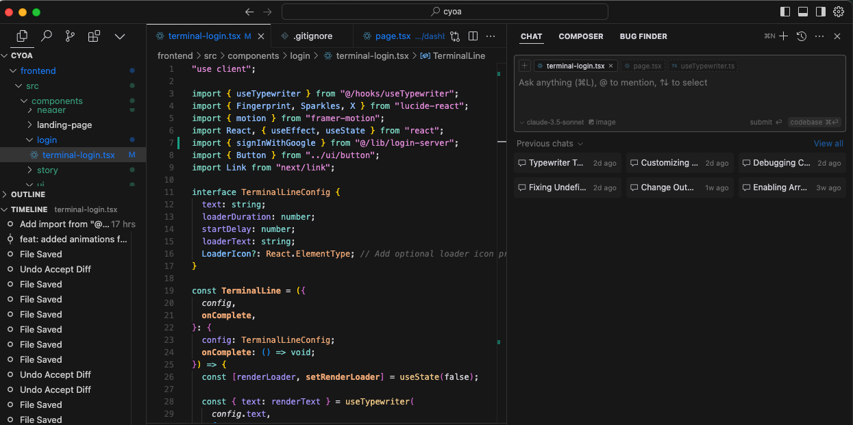
Task: Click the open changes compare icon
Action: (x=455, y=36)
